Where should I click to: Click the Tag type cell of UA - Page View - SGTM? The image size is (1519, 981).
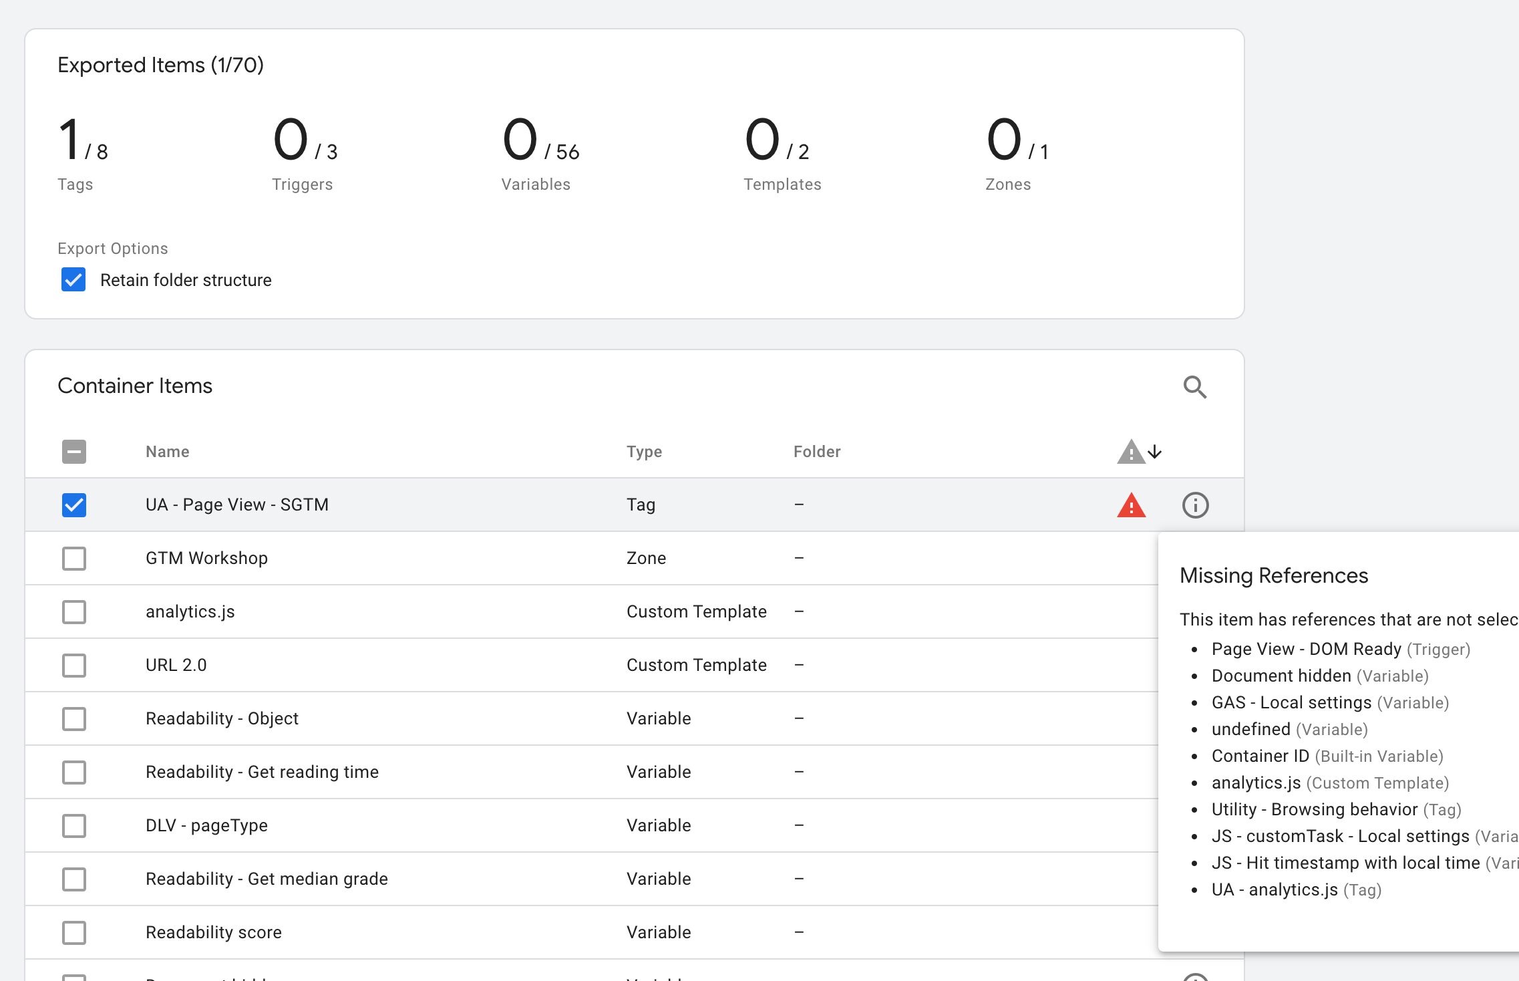pos(641,505)
